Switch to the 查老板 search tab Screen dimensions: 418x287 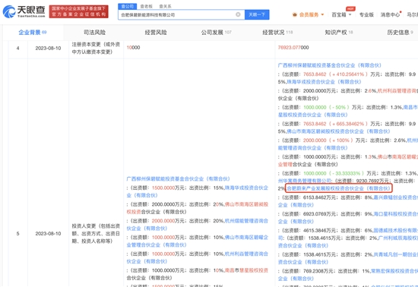pyautogui.click(x=146, y=6)
